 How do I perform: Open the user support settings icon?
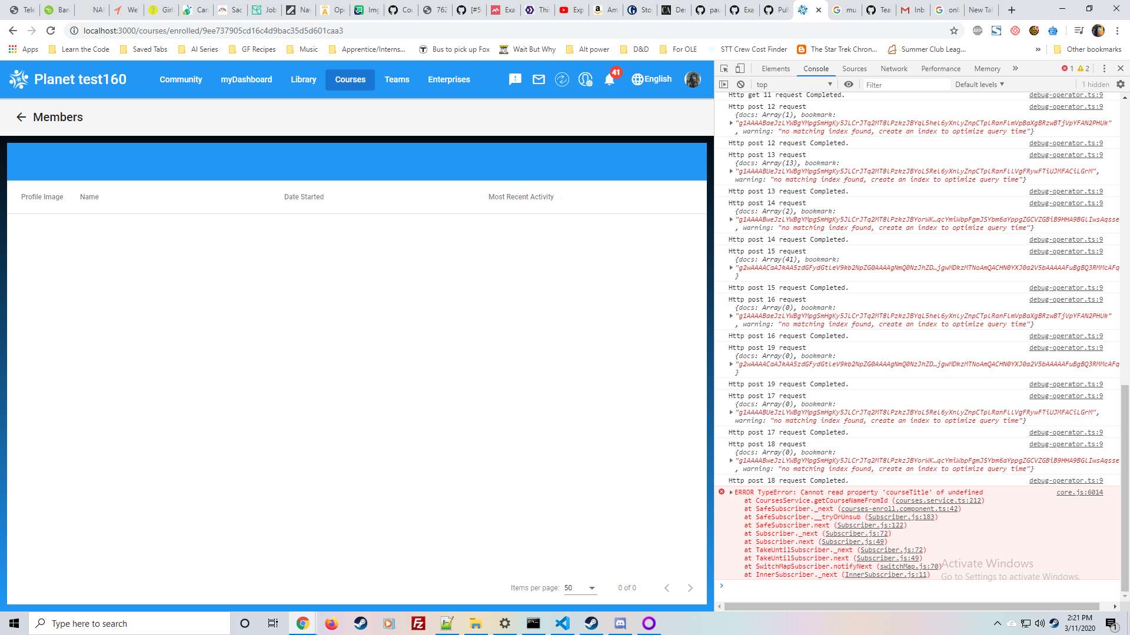click(585, 79)
